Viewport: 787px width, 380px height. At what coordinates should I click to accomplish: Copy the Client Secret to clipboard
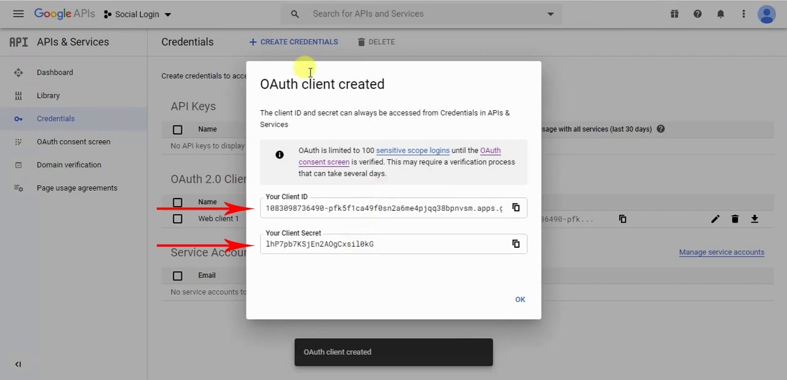click(516, 244)
